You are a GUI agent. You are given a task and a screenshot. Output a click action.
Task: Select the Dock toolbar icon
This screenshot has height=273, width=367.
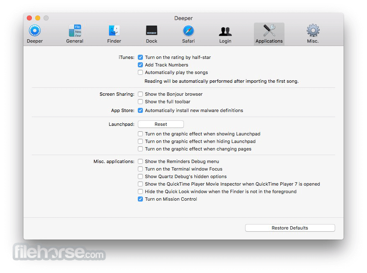pyautogui.click(x=151, y=34)
